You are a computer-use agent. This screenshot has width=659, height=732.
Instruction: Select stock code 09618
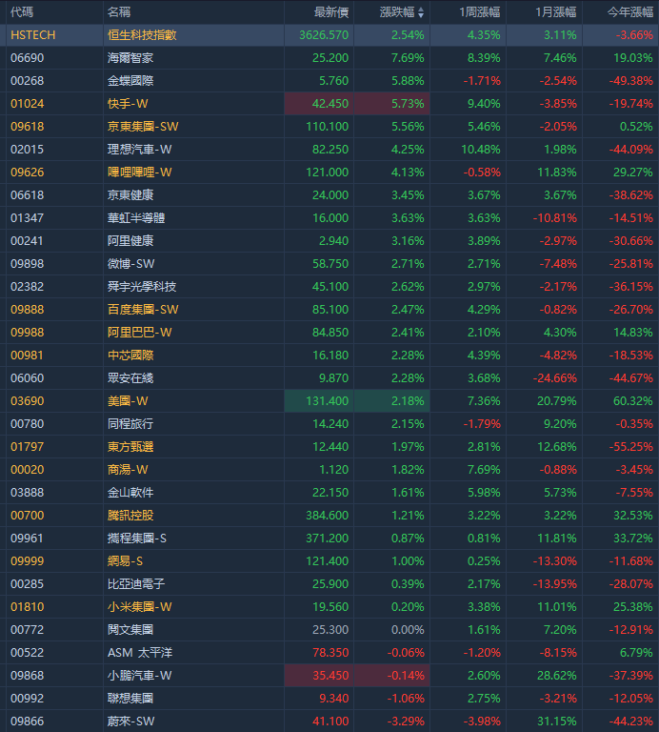click(28, 127)
